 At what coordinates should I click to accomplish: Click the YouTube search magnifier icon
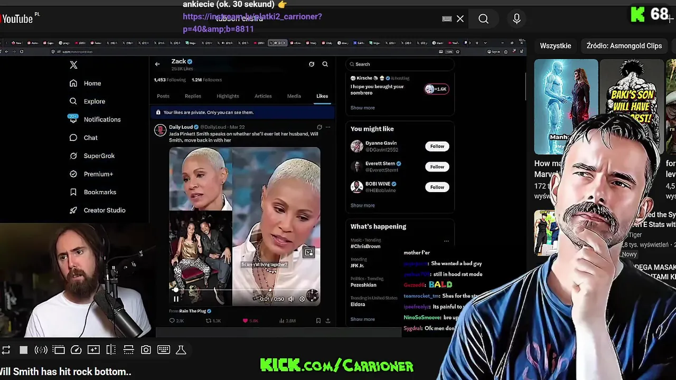click(x=483, y=19)
